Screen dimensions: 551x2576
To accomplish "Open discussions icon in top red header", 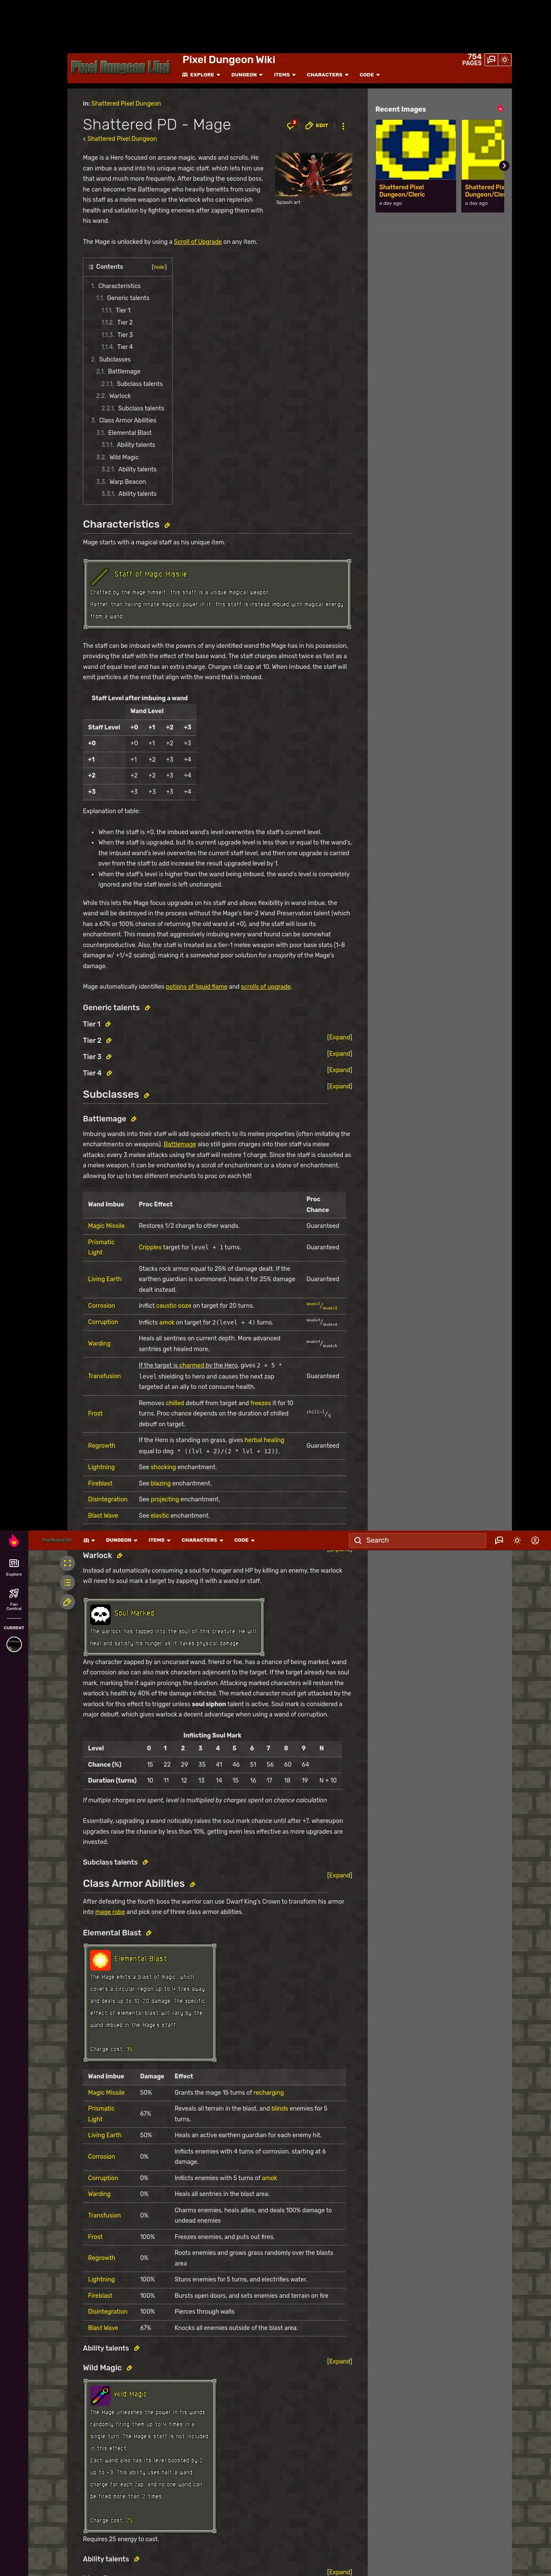I will point(491,60).
